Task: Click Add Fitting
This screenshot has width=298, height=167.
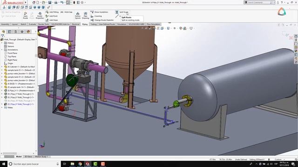Action: pyautogui.click(x=52, y=12)
